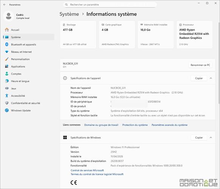Maximize the Paramètres window
Image resolution: width=220 pixels, height=189 pixels.
coord(207,3)
